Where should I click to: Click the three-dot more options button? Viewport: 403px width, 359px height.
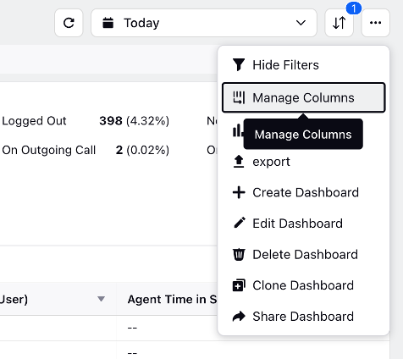click(375, 23)
